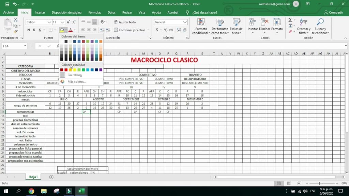
Task: Expand the General number format dropdown
Action: click(x=185, y=22)
